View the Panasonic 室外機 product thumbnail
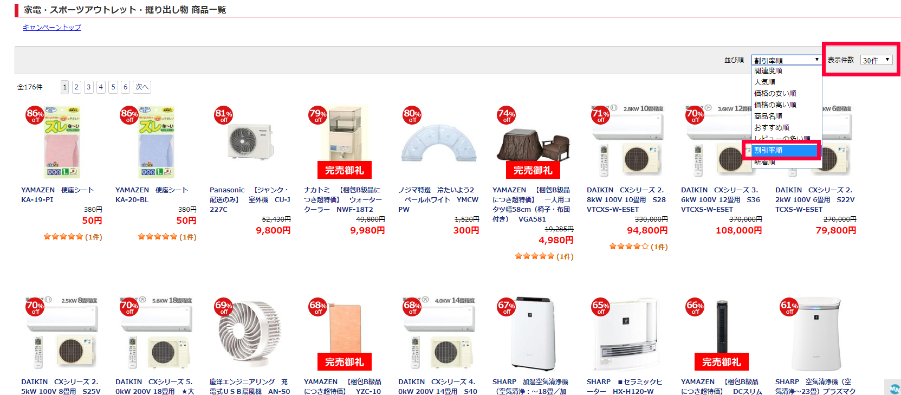 (250, 142)
